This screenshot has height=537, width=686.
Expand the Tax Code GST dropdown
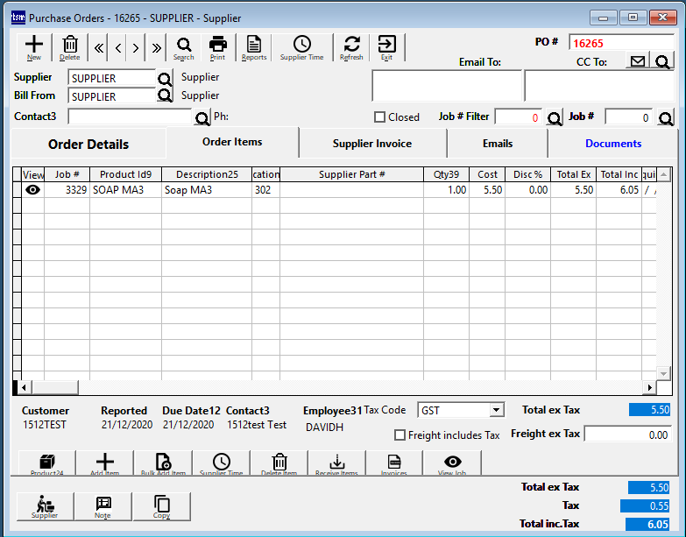point(497,410)
